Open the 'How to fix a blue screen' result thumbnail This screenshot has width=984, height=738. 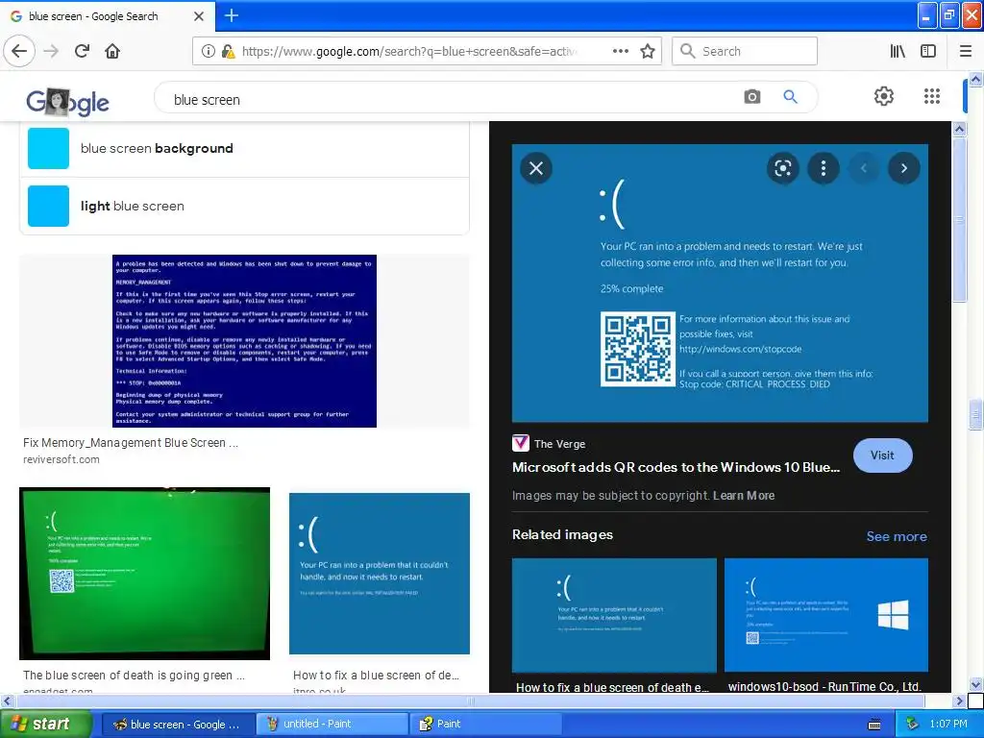[x=379, y=574]
